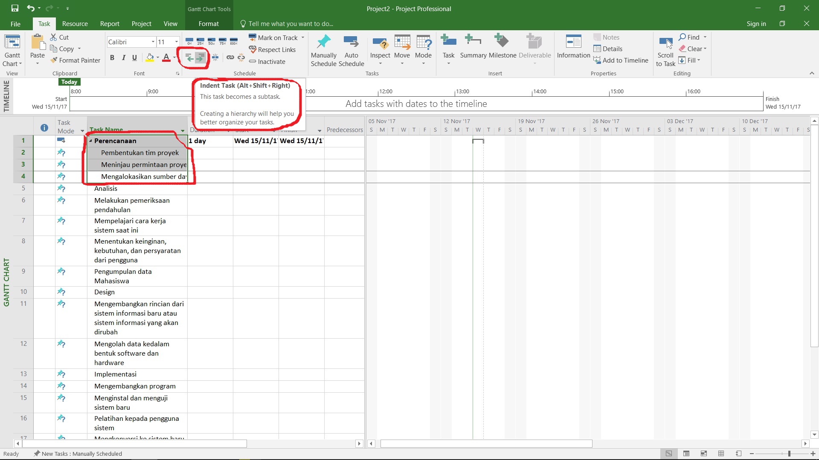Set task to 0% complete
The height and width of the screenshot is (460, 819).
pos(189,41)
